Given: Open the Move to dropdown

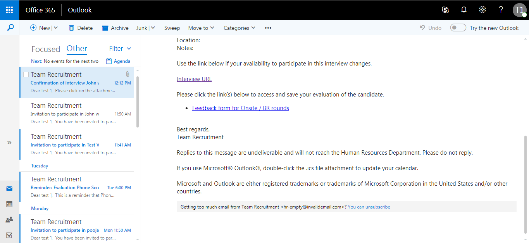Looking at the screenshot, I should [x=201, y=28].
